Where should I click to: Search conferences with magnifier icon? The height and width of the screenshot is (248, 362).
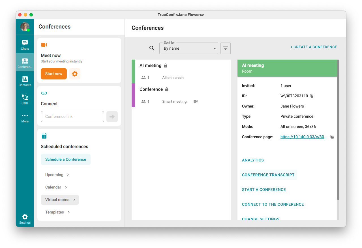pyautogui.click(x=152, y=48)
